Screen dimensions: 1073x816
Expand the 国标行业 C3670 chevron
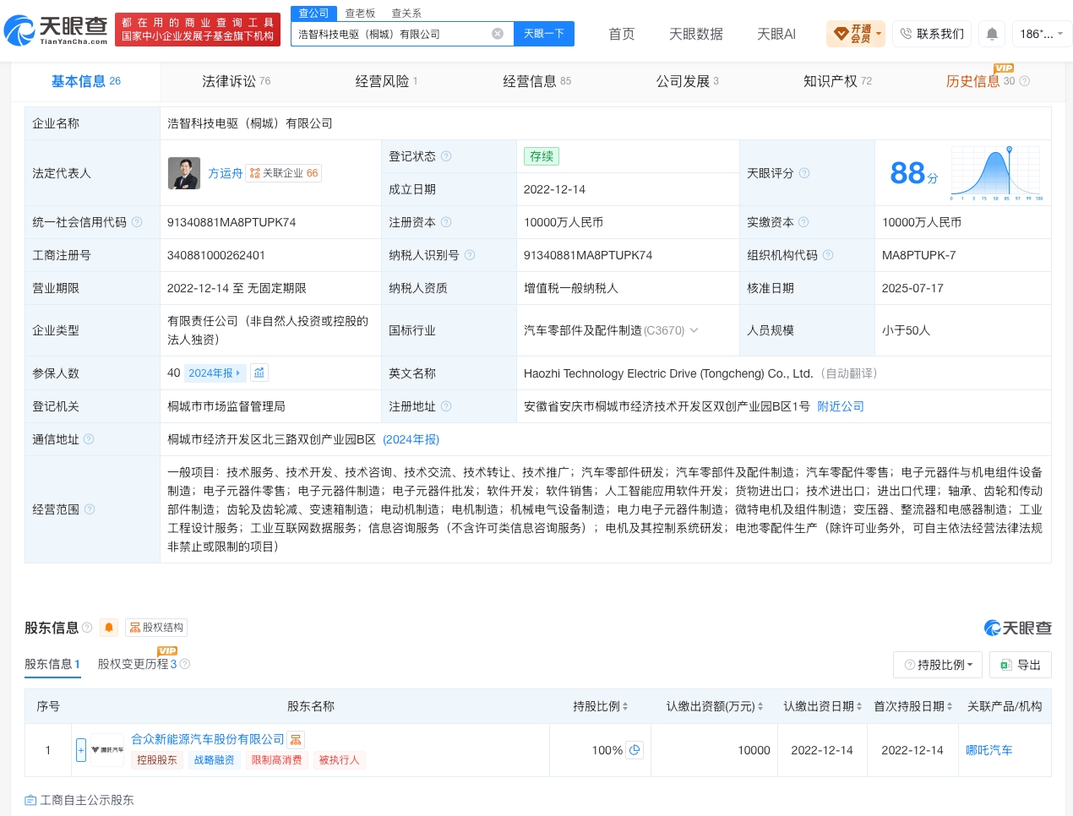coord(694,330)
